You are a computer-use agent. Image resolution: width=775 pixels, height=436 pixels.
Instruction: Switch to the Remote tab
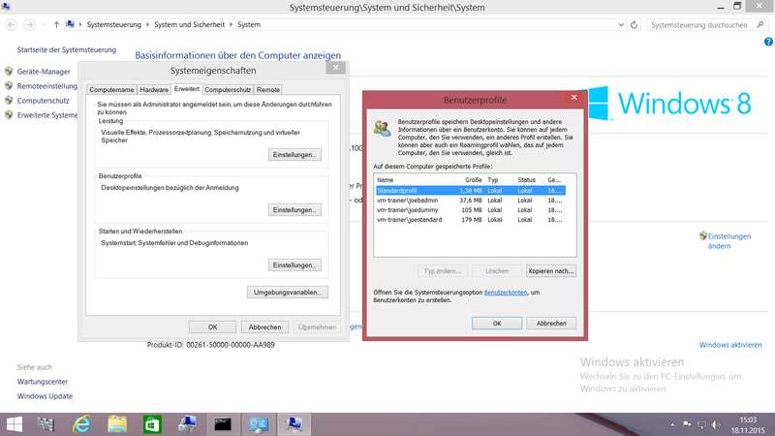coord(268,89)
